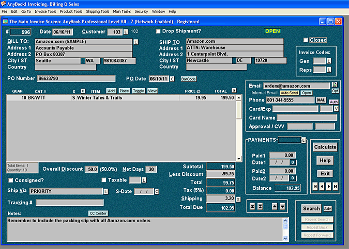
Task: Open the Invoice Tools menu
Action: [x=45, y=11]
